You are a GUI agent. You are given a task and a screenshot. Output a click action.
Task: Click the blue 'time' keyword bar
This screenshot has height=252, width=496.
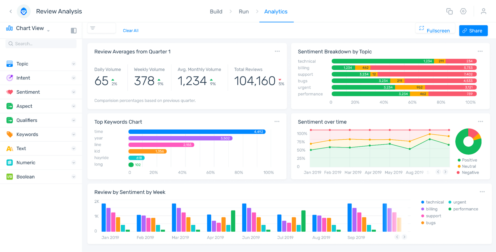(x=197, y=132)
